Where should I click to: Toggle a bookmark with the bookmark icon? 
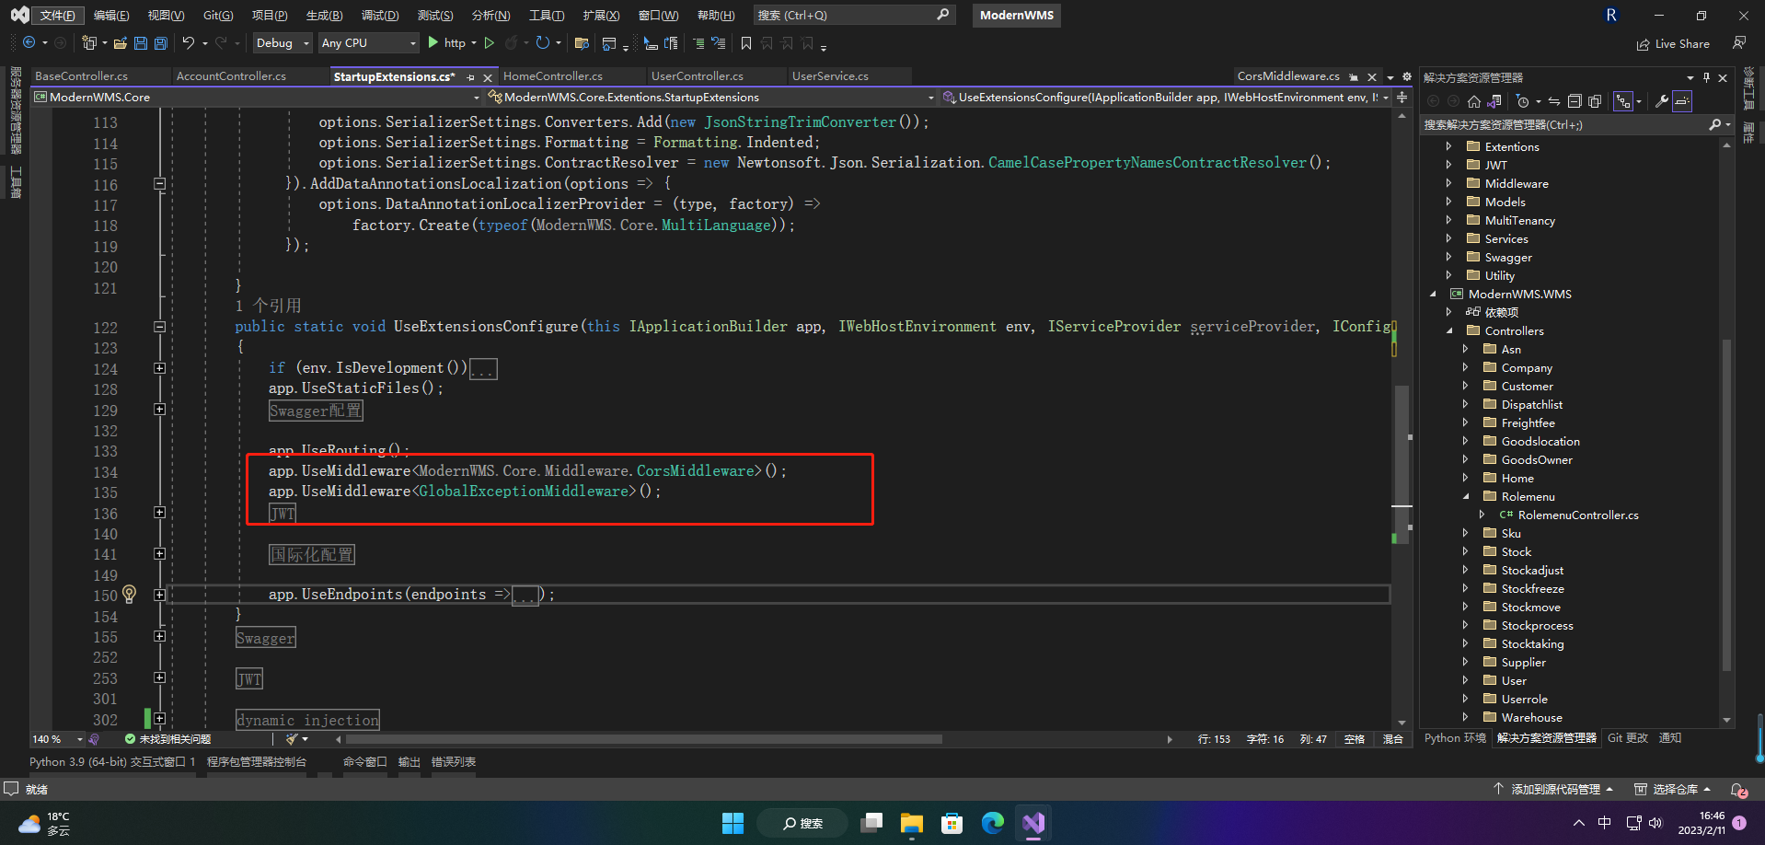[746, 43]
